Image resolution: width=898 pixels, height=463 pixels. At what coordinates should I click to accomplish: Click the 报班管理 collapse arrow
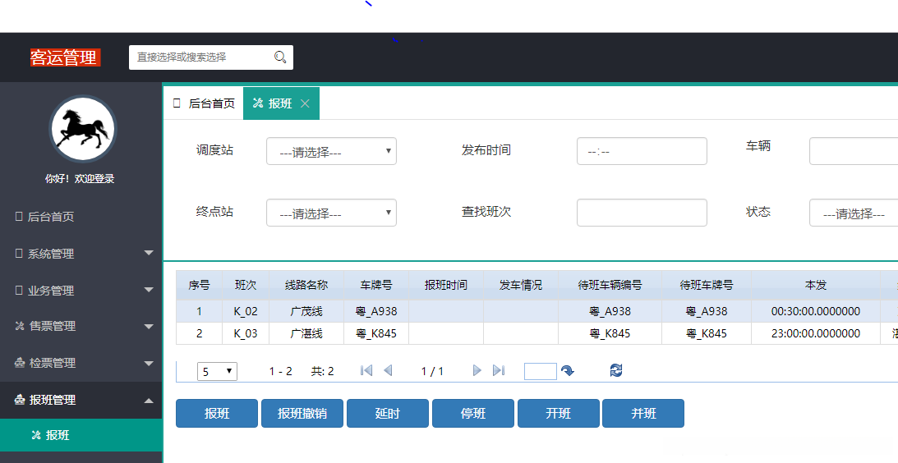point(149,400)
